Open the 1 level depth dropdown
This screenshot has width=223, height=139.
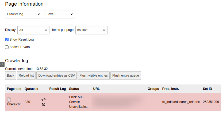tap(59, 14)
